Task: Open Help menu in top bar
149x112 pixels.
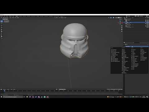Action: click(13, 16)
